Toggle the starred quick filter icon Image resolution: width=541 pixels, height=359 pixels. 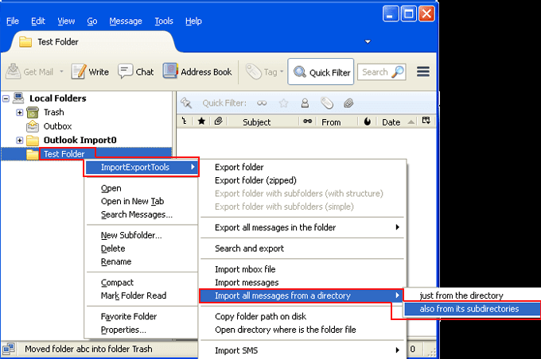click(283, 102)
